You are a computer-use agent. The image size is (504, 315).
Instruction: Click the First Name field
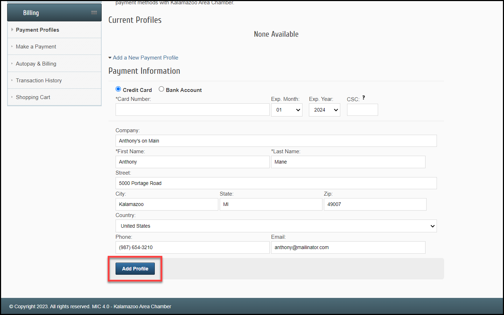(x=193, y=162)
